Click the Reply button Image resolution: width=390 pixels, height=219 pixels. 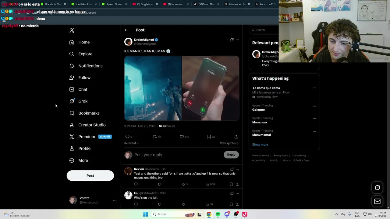click(231, 155)
